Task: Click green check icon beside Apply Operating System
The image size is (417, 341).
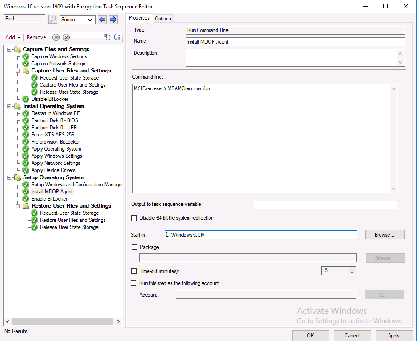Action: pyautogui.click(x=26, y=149)
